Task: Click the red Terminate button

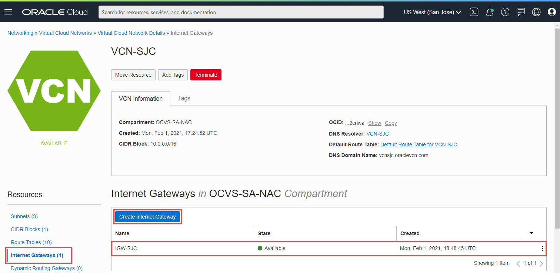Action: (x=206, y=75)
